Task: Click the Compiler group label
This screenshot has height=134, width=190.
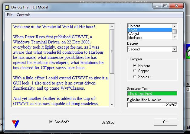Action: (x=136, y=59)
